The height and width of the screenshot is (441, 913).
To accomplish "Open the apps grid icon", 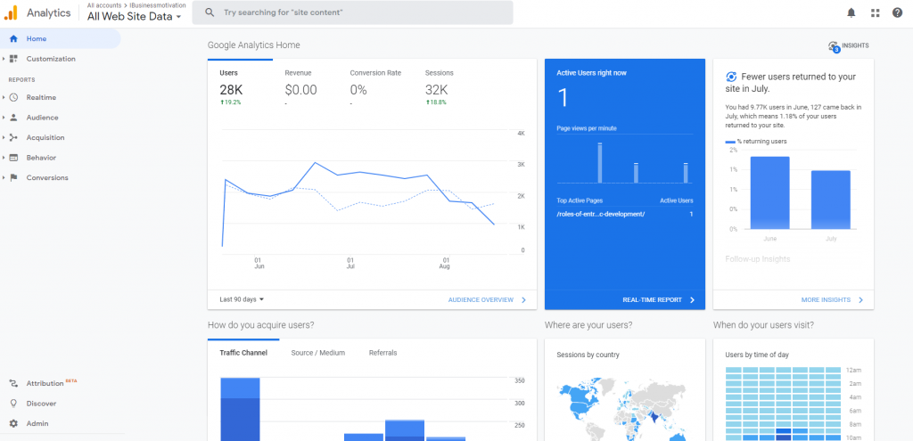I will (x=876, y=12).
